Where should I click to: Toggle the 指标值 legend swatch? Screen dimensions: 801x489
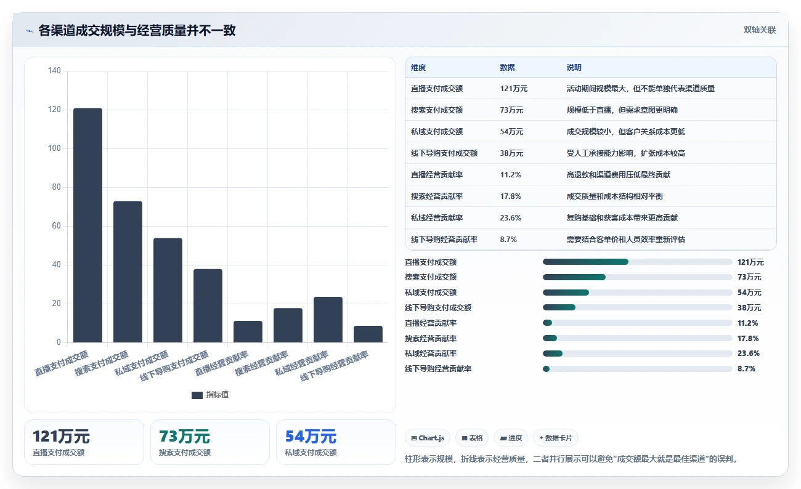tap(197, 395)
